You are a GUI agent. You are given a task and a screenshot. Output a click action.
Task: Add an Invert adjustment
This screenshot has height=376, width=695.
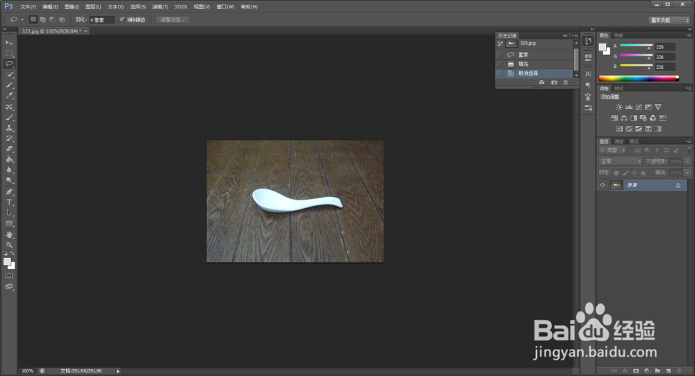pyautogui.click(x=619, y=129)
